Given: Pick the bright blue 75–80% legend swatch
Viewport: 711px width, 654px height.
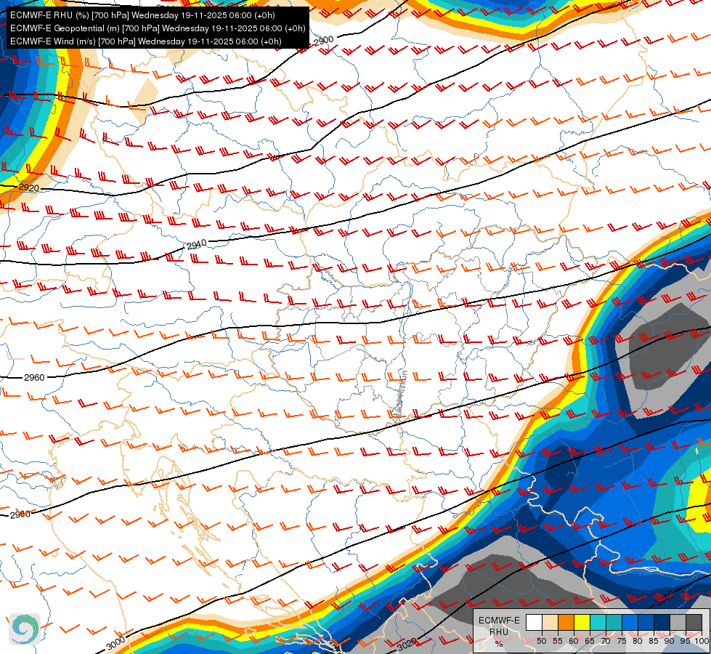Looking at the screenshot, I should (x=630, y=622).
